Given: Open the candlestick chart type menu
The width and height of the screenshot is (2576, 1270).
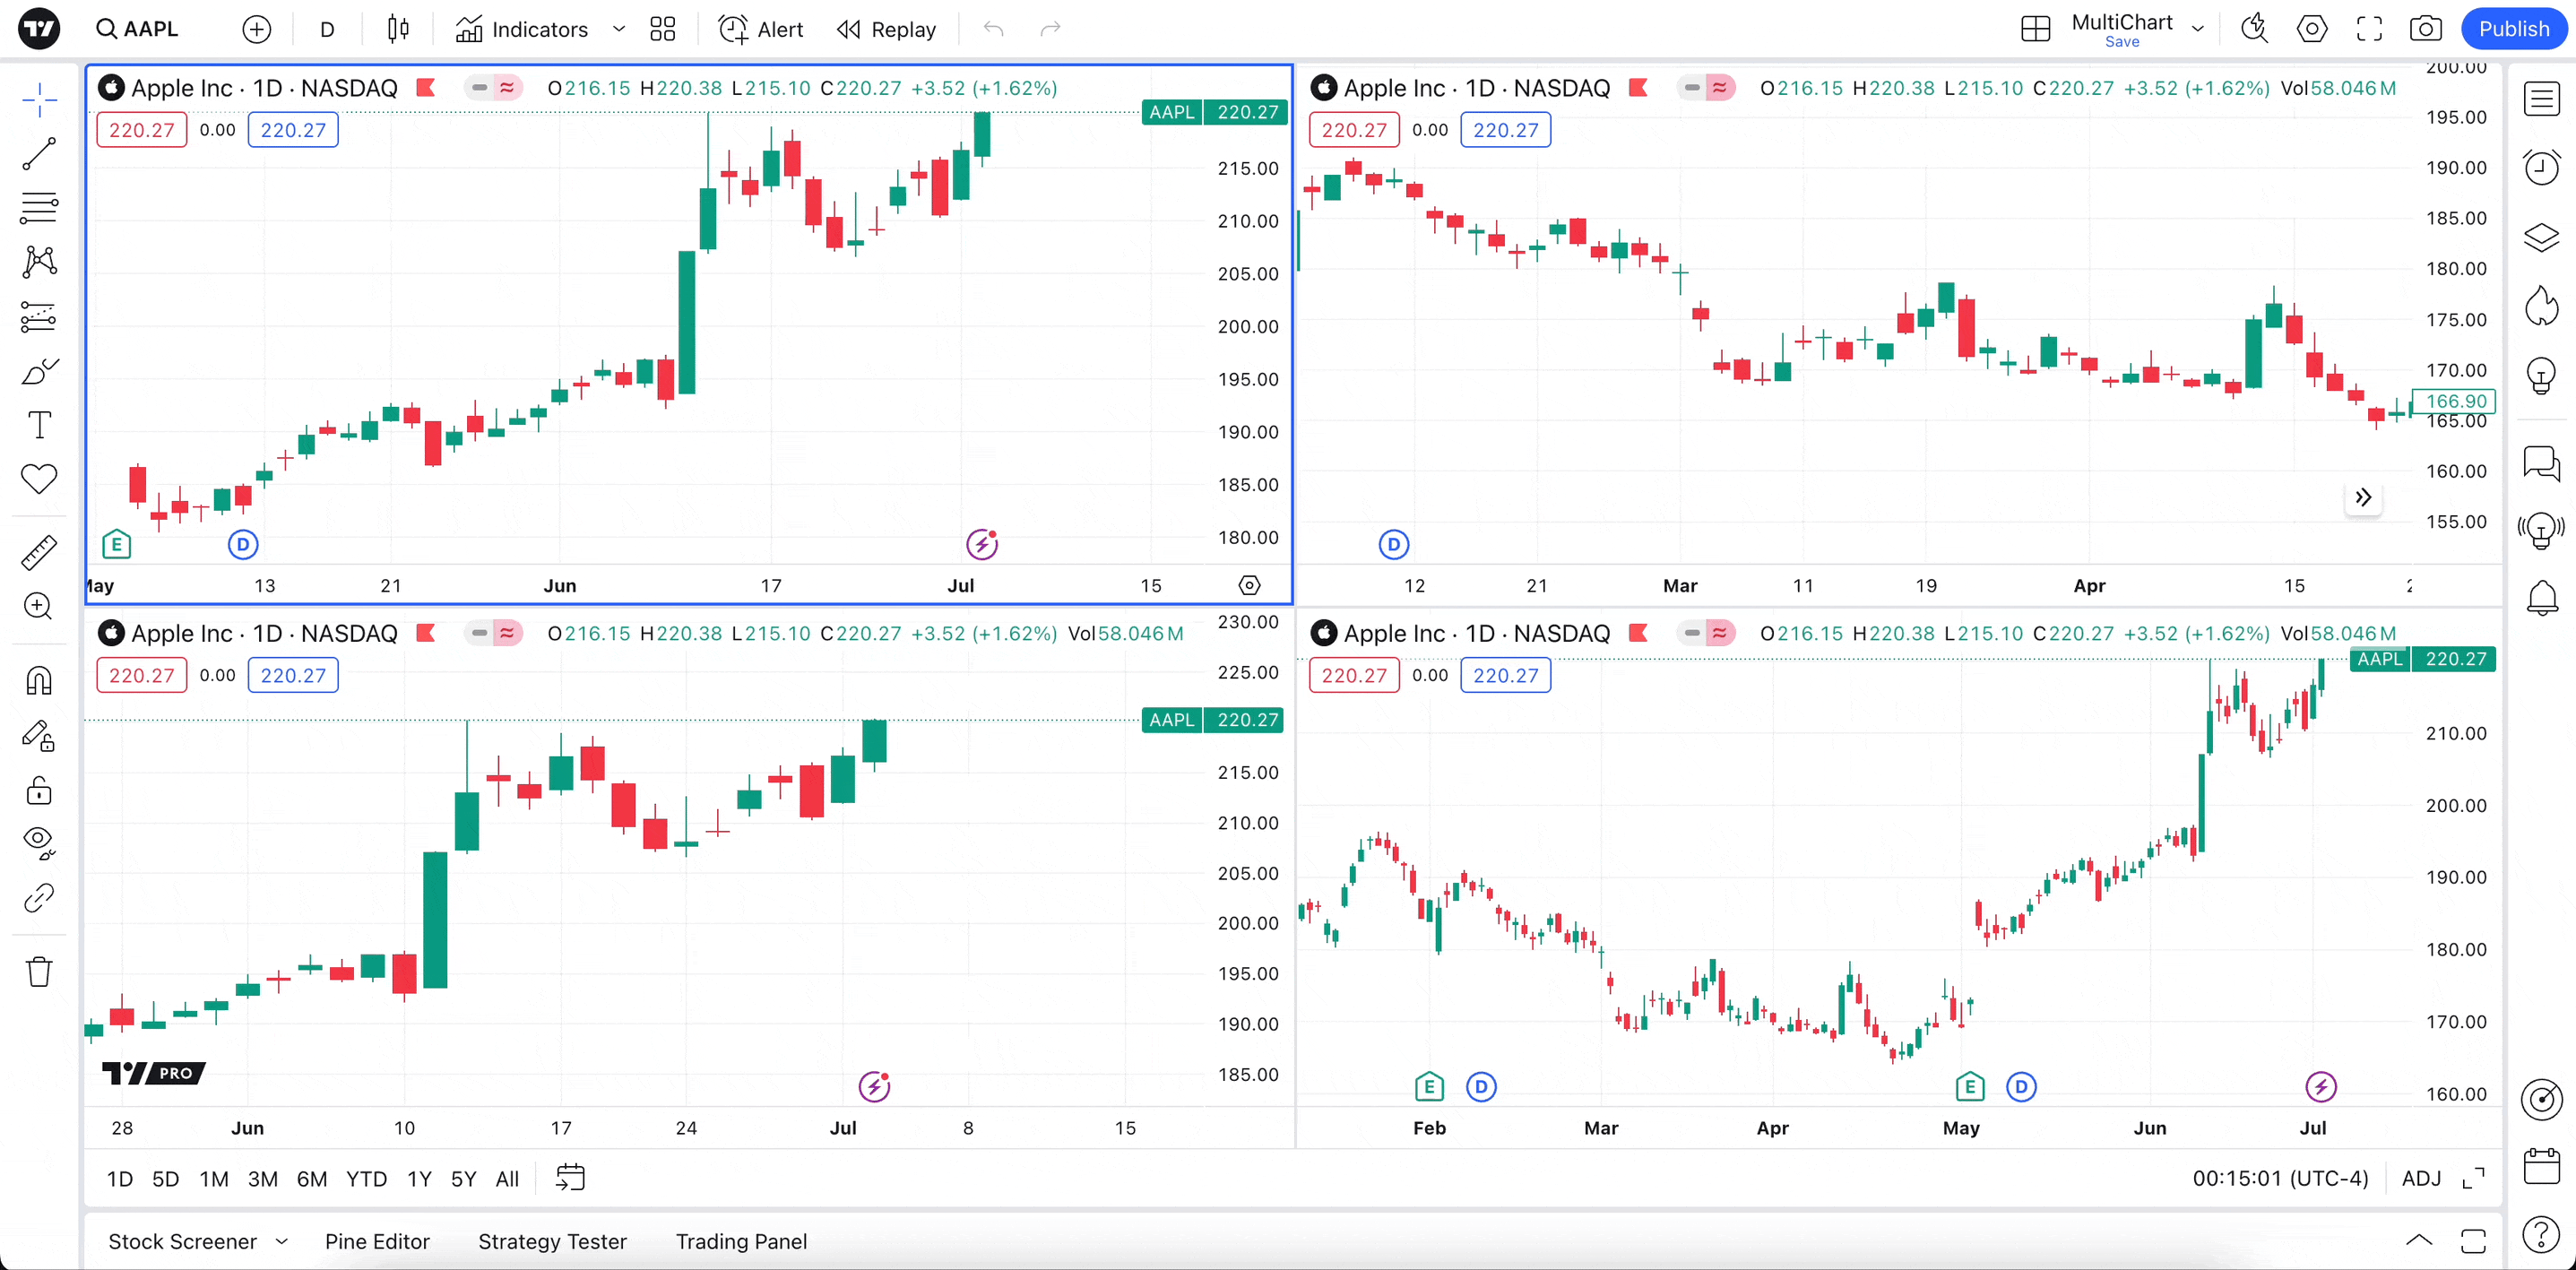Looking at the screenshot, I should tap(398, 29).
